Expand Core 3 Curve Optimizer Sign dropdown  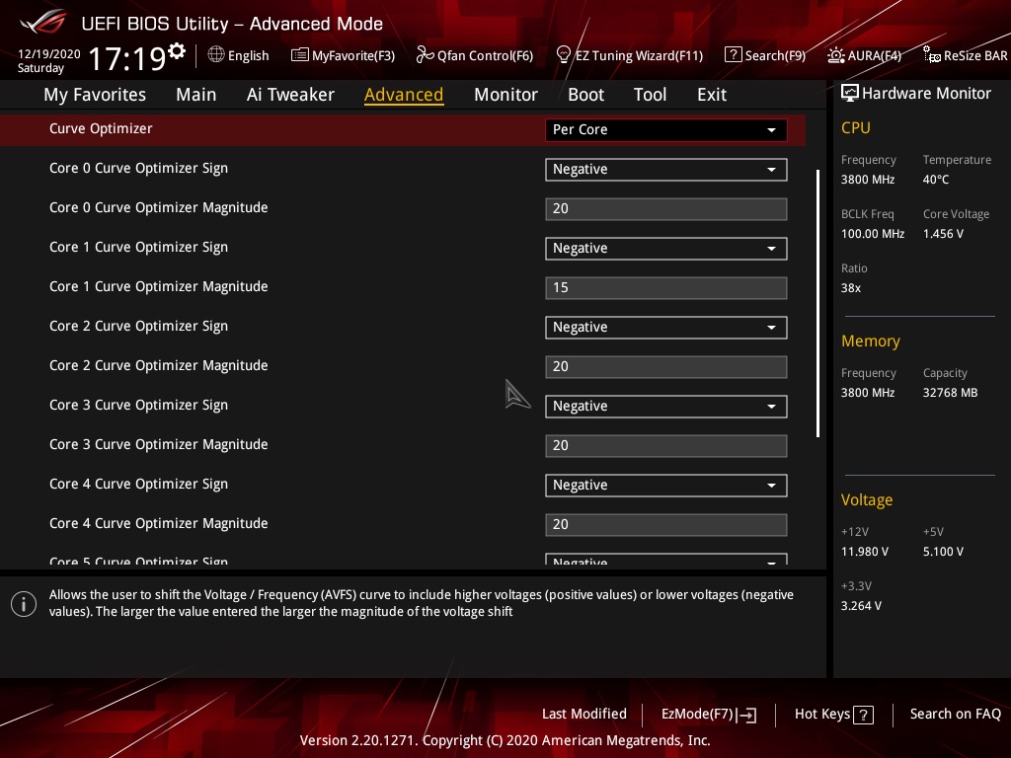(665, 406)
